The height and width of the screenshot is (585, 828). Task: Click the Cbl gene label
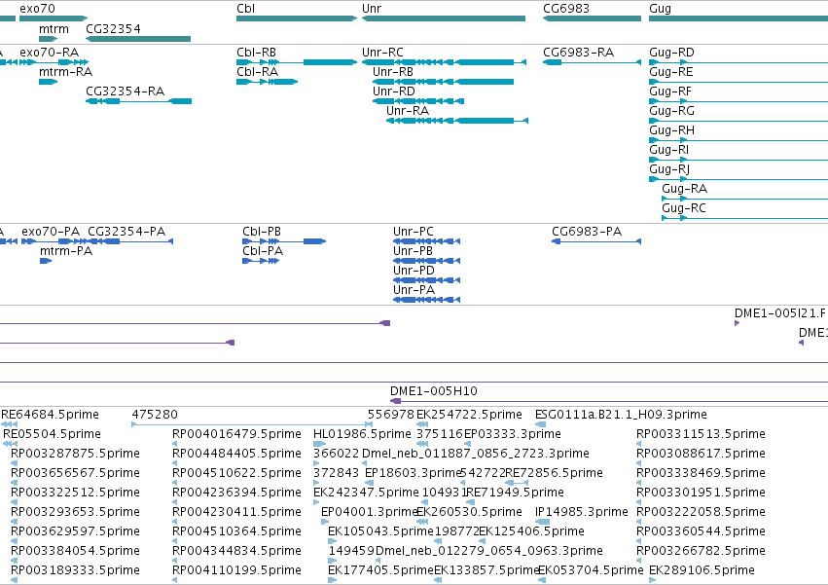point(245,9)
